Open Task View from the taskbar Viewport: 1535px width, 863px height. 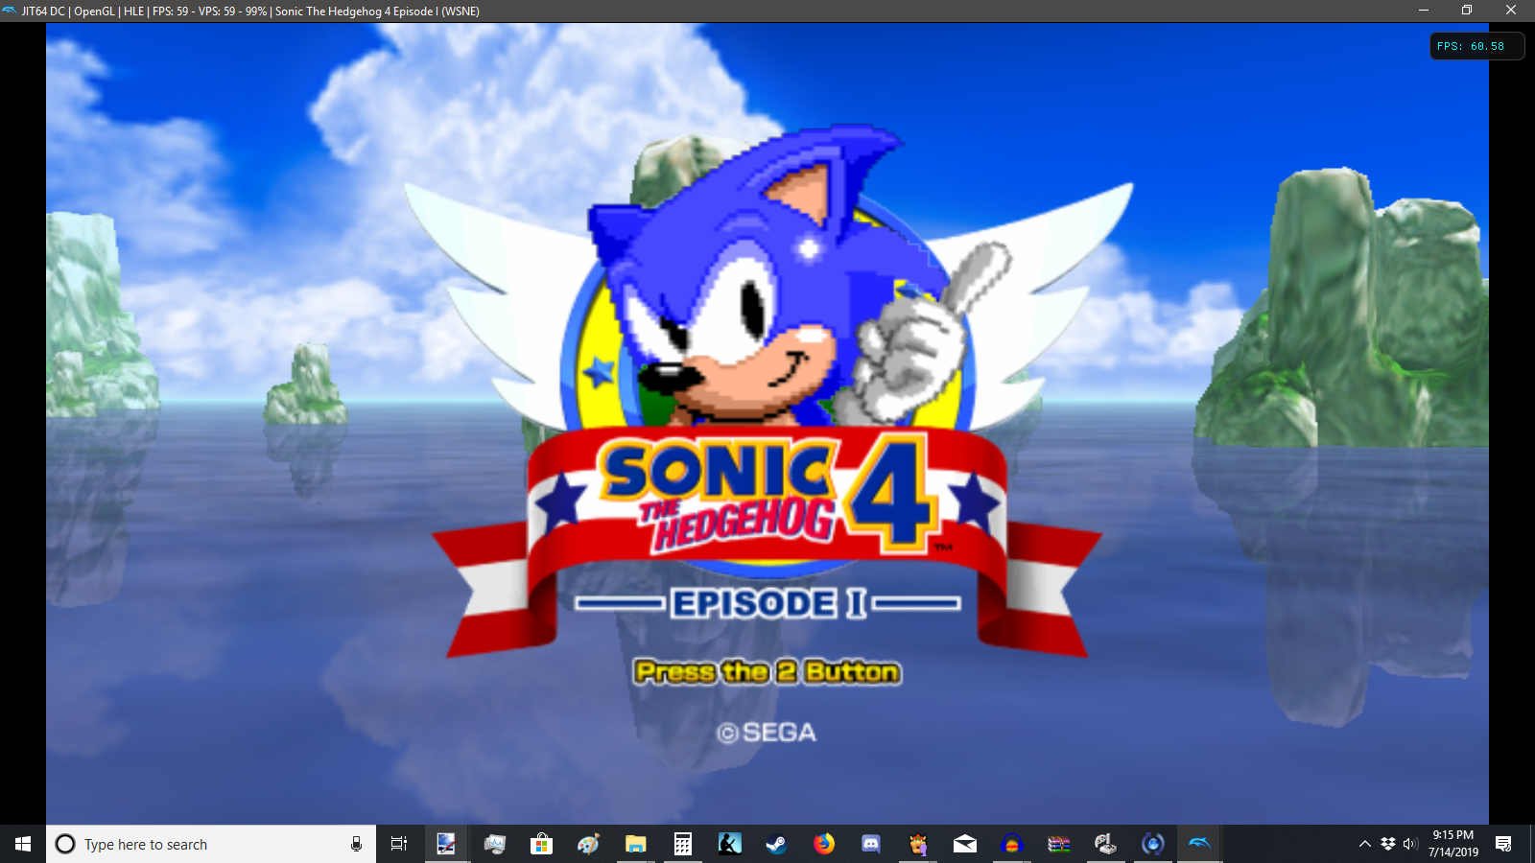(399, 844)
